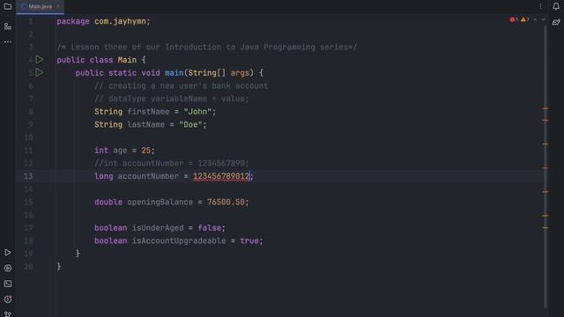Click the commented int accountNumber line
Viewport: 564px width, 317px height.
[x=172, y=164]
